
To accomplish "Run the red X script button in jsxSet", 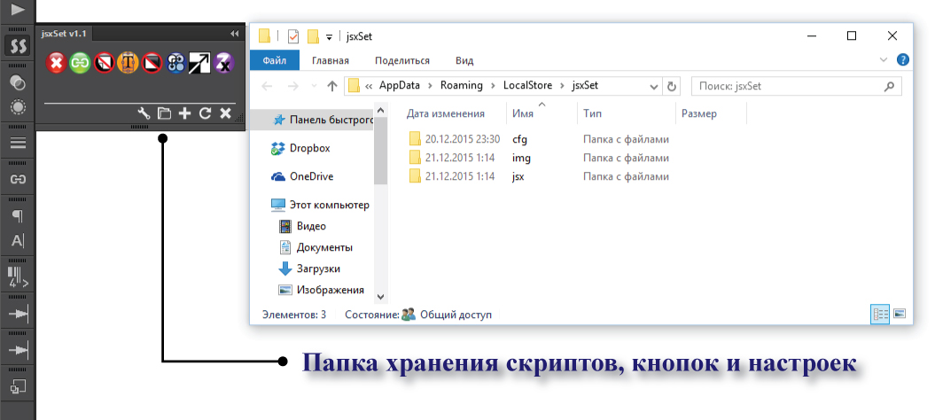I will coord(56,62).
